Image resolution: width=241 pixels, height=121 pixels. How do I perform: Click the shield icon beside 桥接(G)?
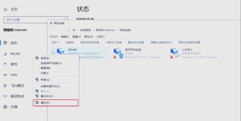(37, 80)
